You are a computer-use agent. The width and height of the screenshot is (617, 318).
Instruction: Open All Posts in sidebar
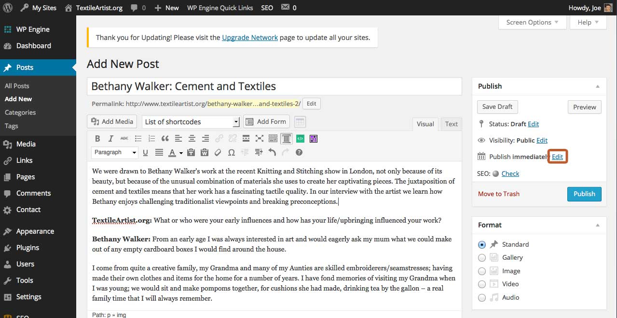coord(17,86)
